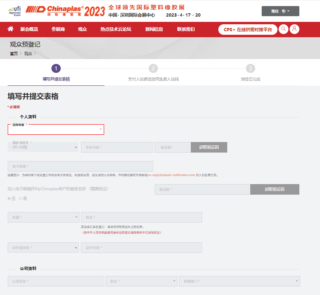Open the 称谓 title dropdown

click(43, 217)
